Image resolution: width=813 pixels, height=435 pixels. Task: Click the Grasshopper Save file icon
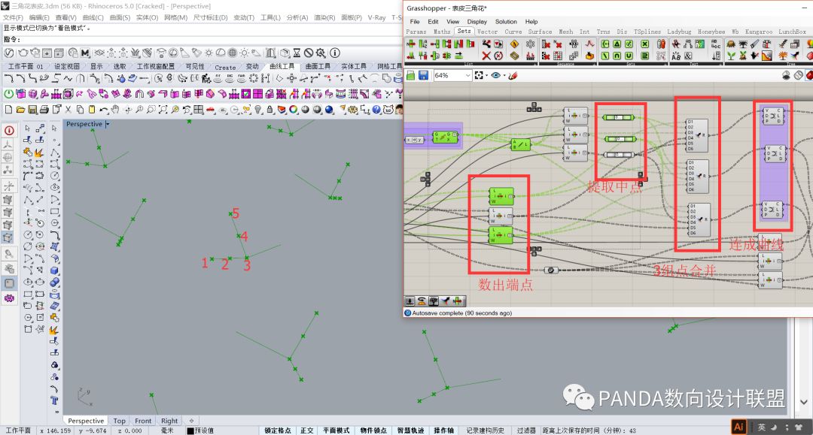[423, 76]
